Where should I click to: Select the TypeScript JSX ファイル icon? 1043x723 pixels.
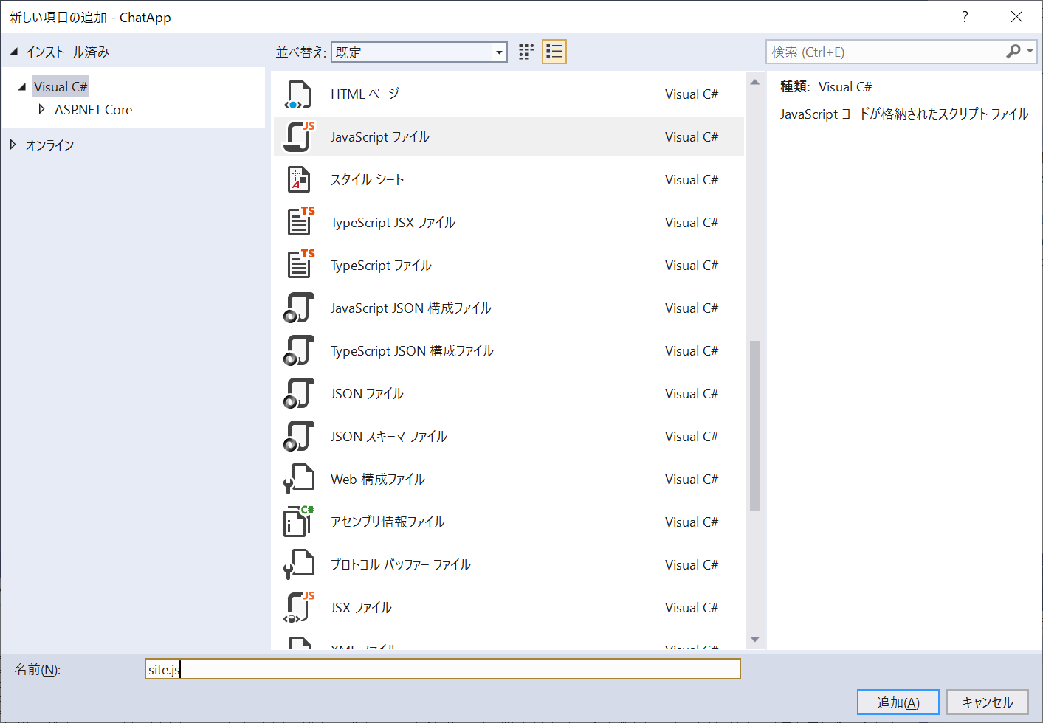click(x=300, y=221)
